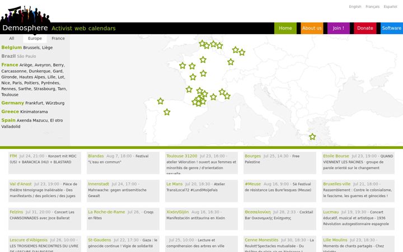Open the About us page
Viewport: 403px width, 252px height.
[x=312, y=28]
